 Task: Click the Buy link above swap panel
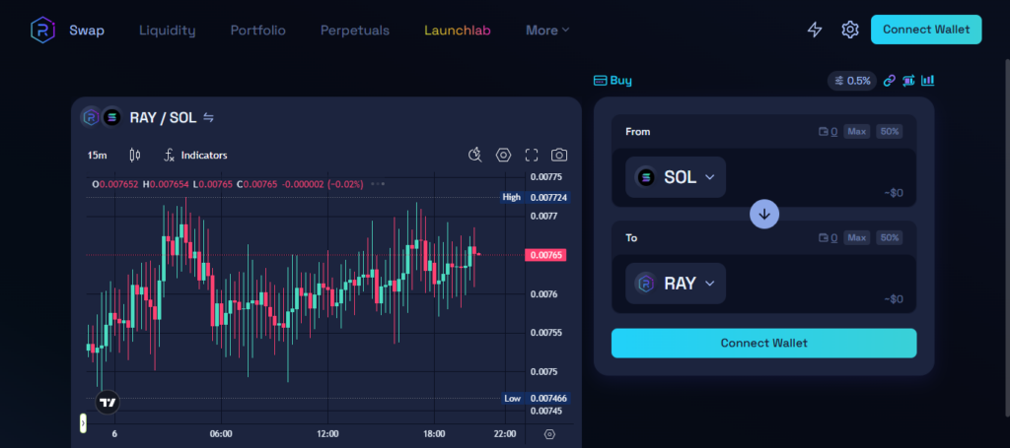613,81
